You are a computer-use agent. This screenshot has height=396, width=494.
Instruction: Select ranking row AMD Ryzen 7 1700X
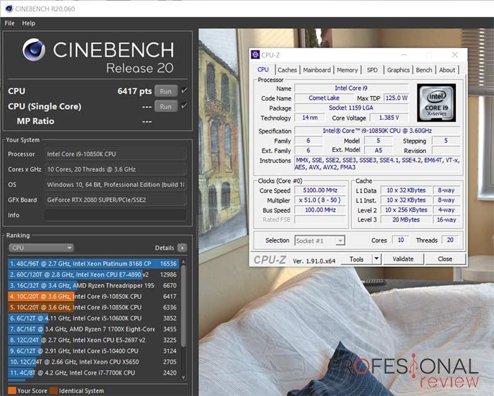click(94, 329)
